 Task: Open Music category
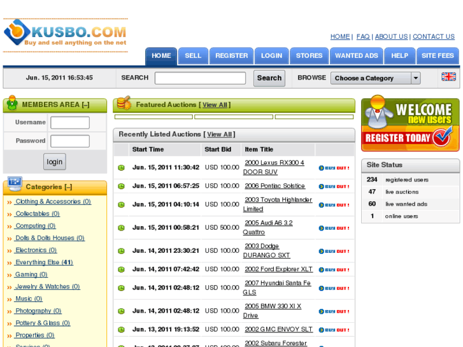point(29,299)
